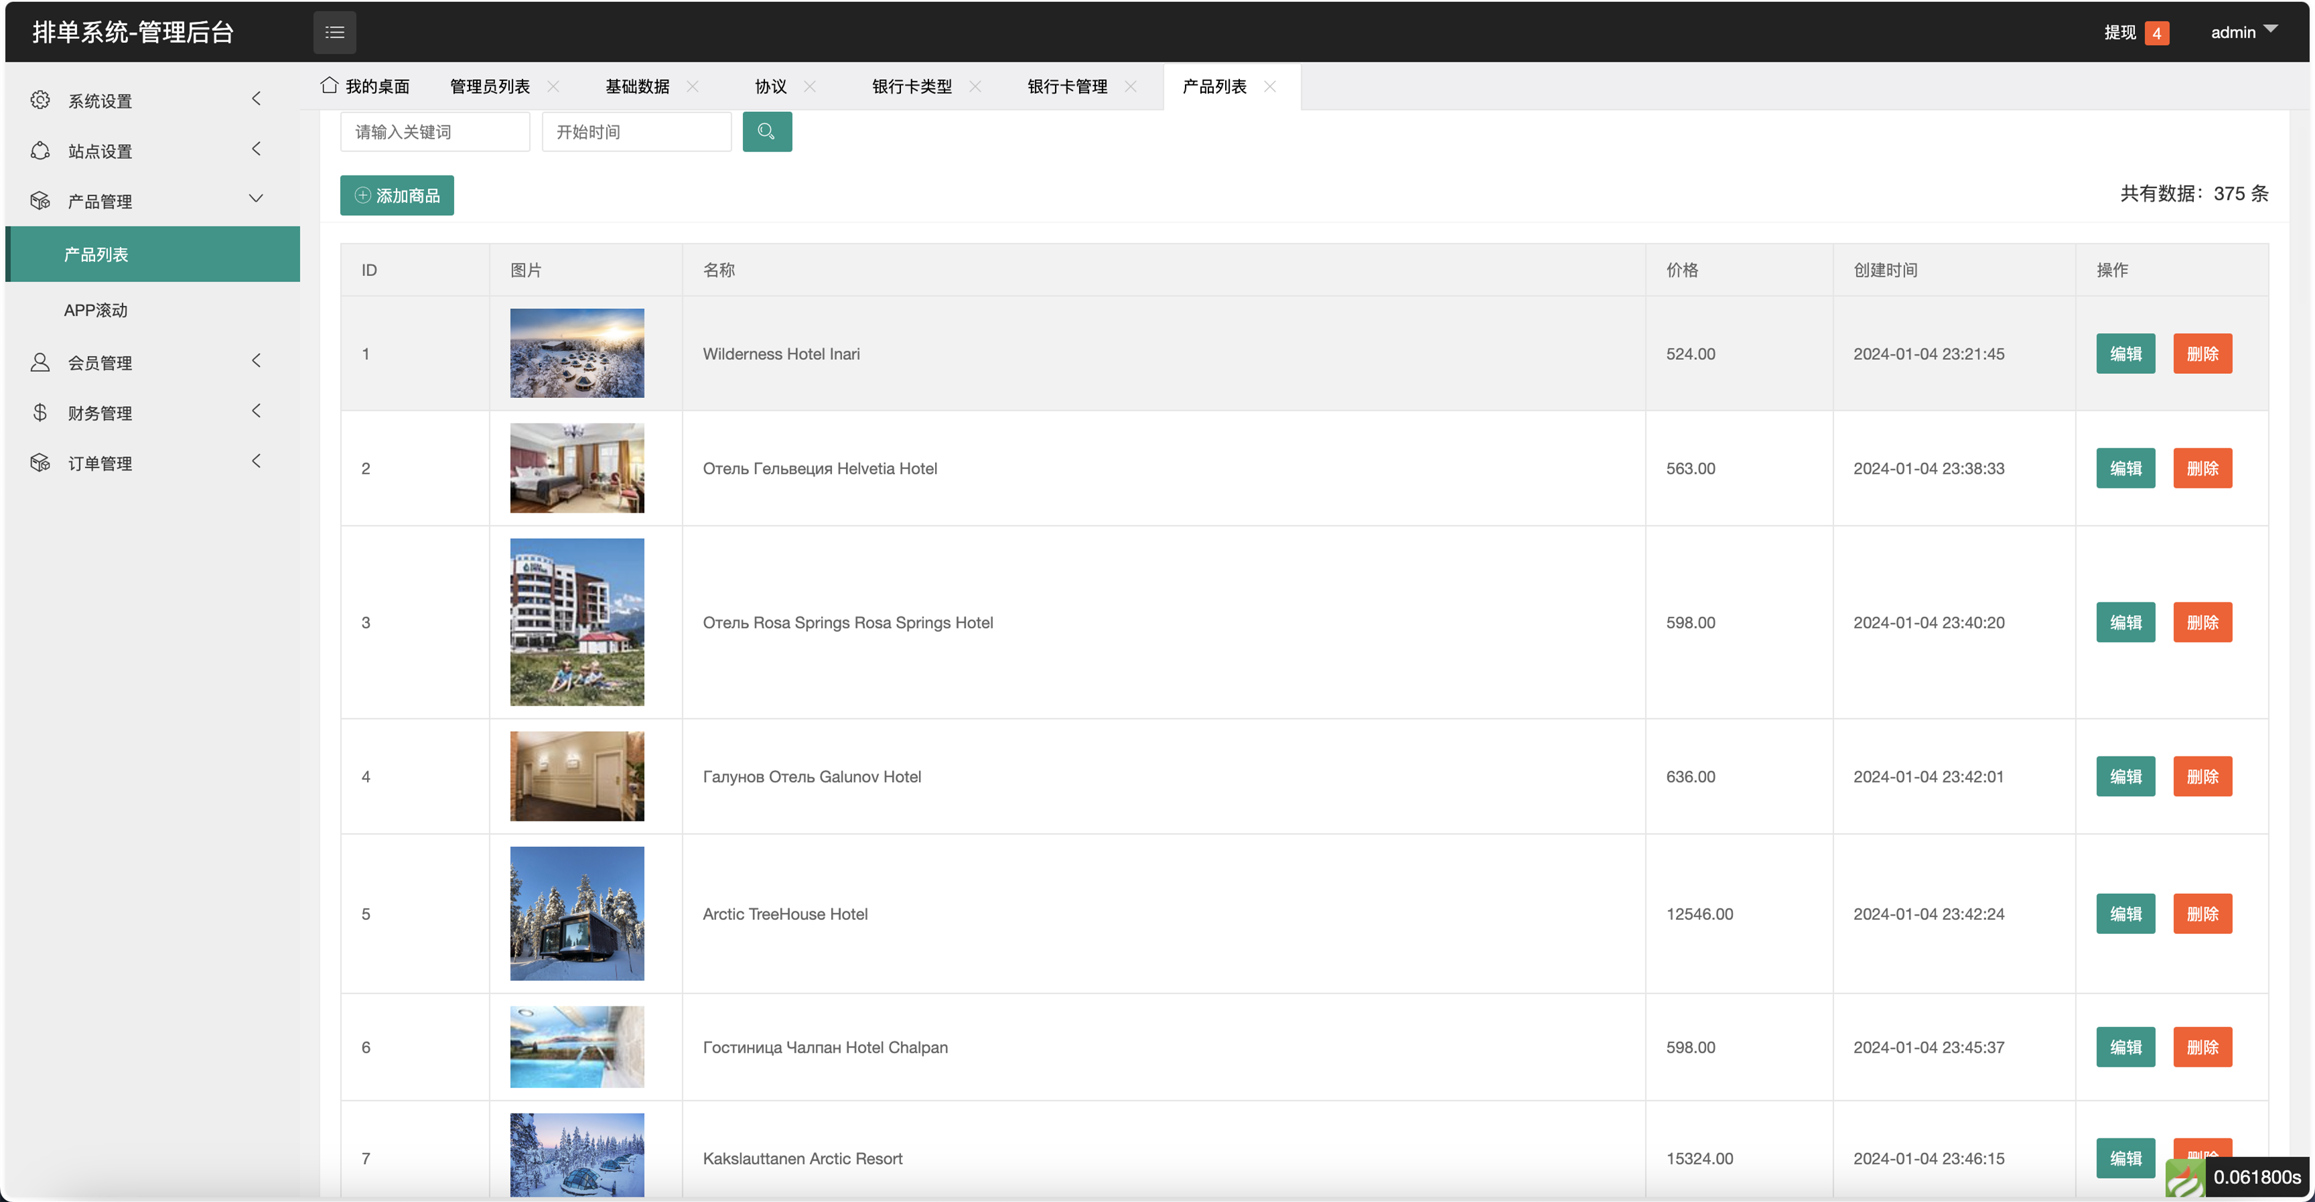
Task: Expand the 系统设置 submenu arrow
Action: 256,99
